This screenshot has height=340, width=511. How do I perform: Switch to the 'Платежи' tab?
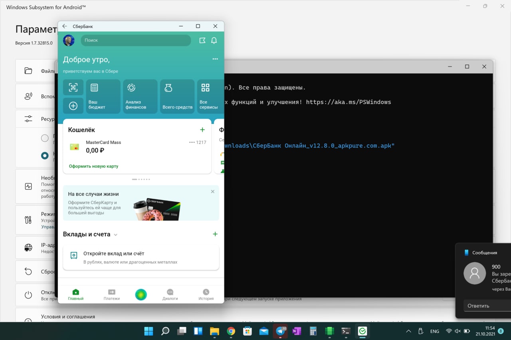(112, 295)
